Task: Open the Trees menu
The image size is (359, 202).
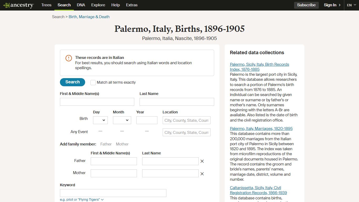Action: point(46,5)
